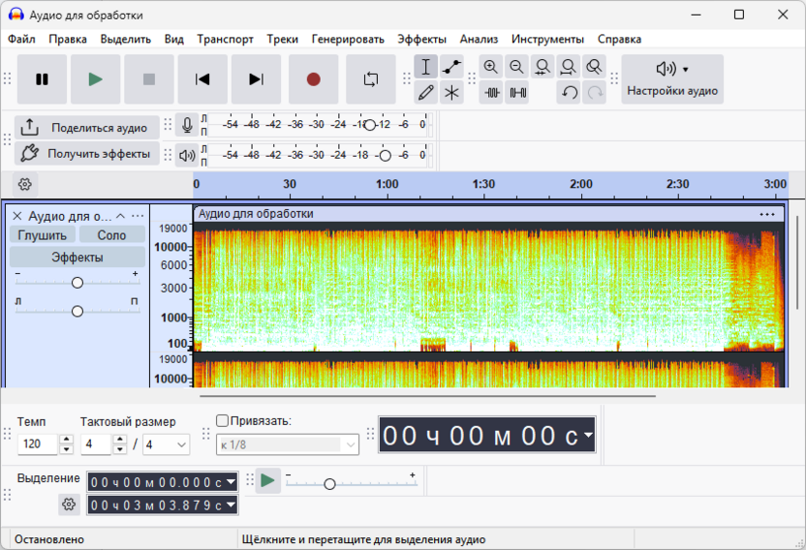
Task: Click the microphone record meter icon
Action: coord(187,125)
